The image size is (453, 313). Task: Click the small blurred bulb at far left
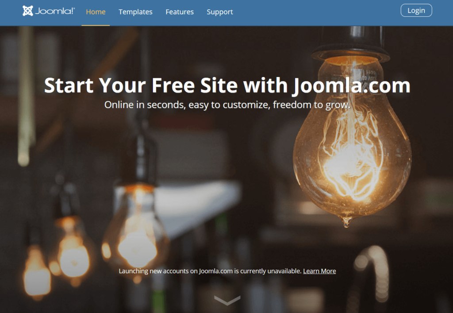pyautogui.click(x=36, y=272)
